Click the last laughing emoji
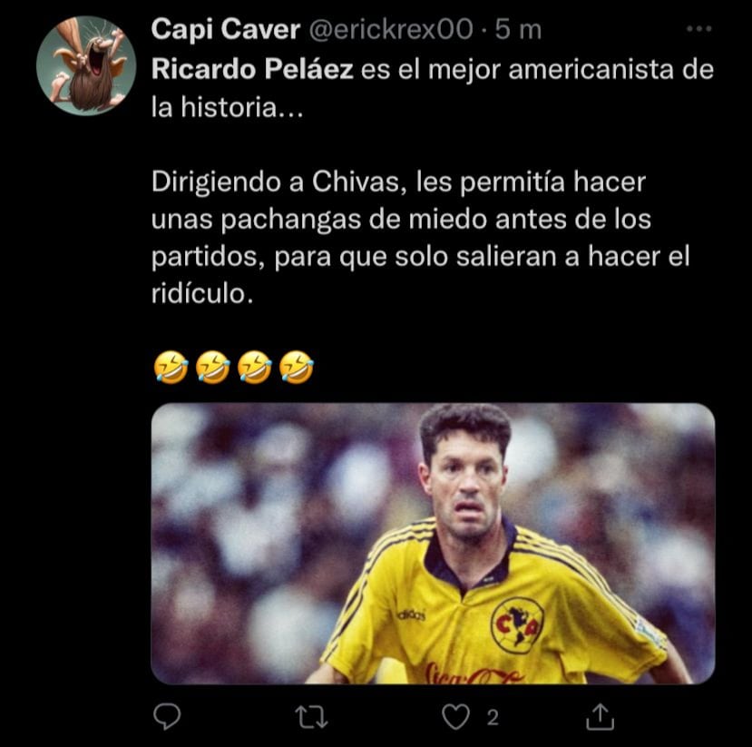752x747 pixels. pos(297,368)
